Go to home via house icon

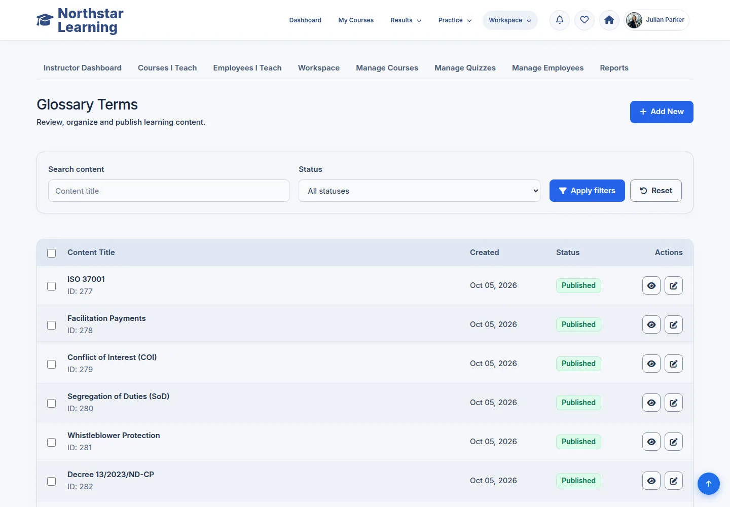coord(609,20)
